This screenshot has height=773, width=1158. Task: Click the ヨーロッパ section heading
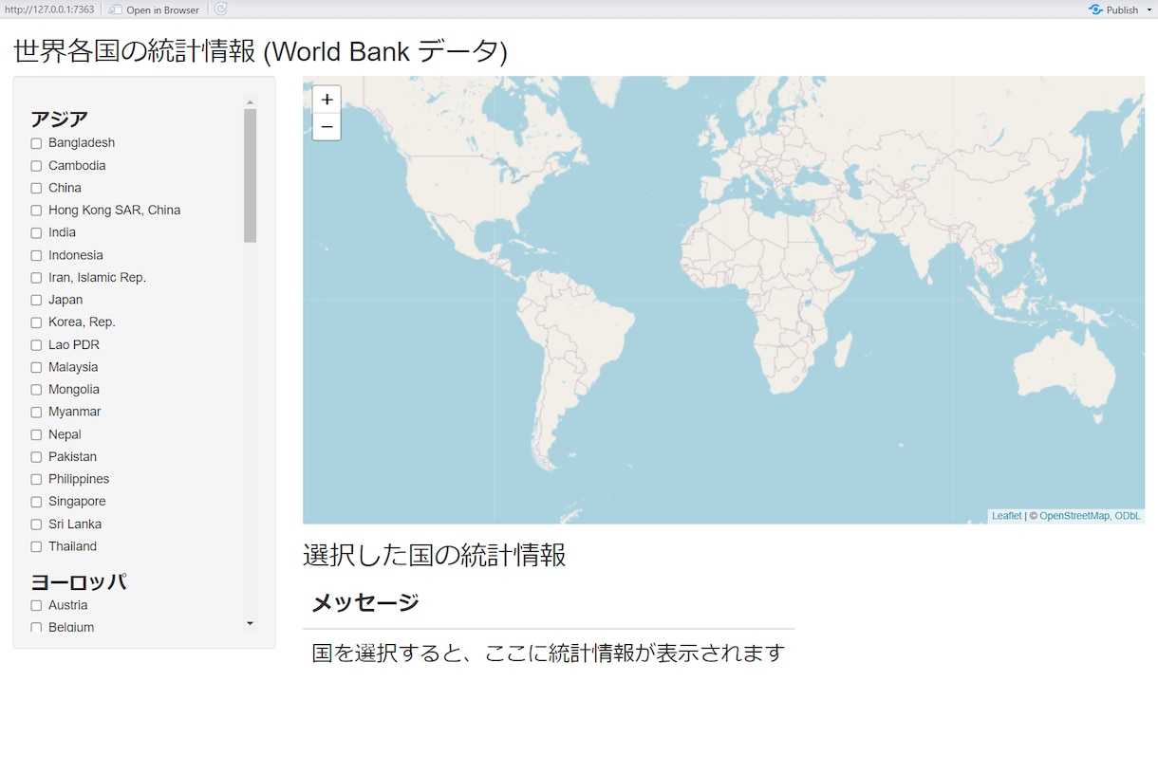(x=79, y=581)
